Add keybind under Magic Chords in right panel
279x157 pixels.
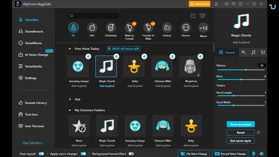(x=241, y=42)
